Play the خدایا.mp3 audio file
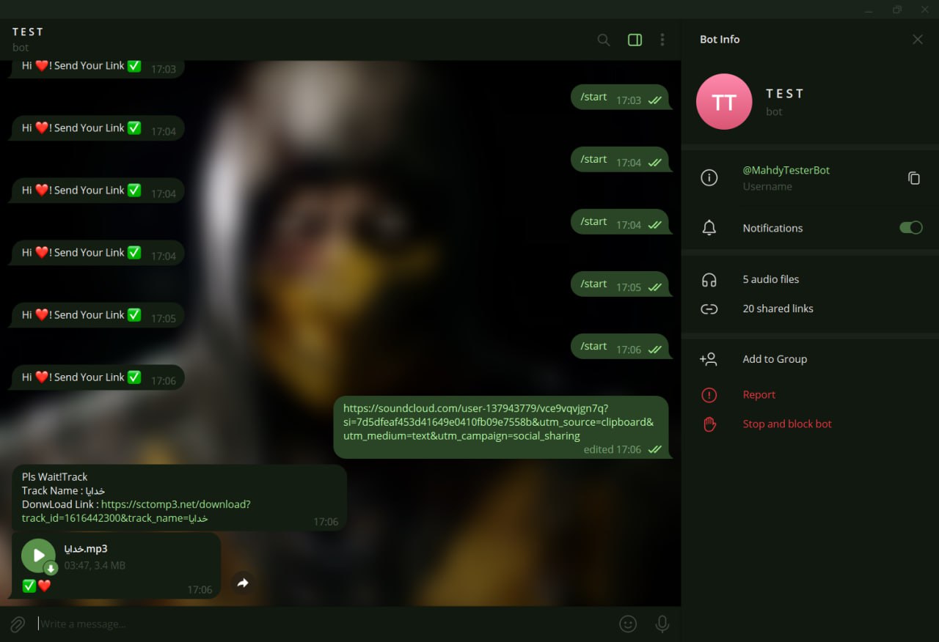939x642 pixels. [38, 556]
